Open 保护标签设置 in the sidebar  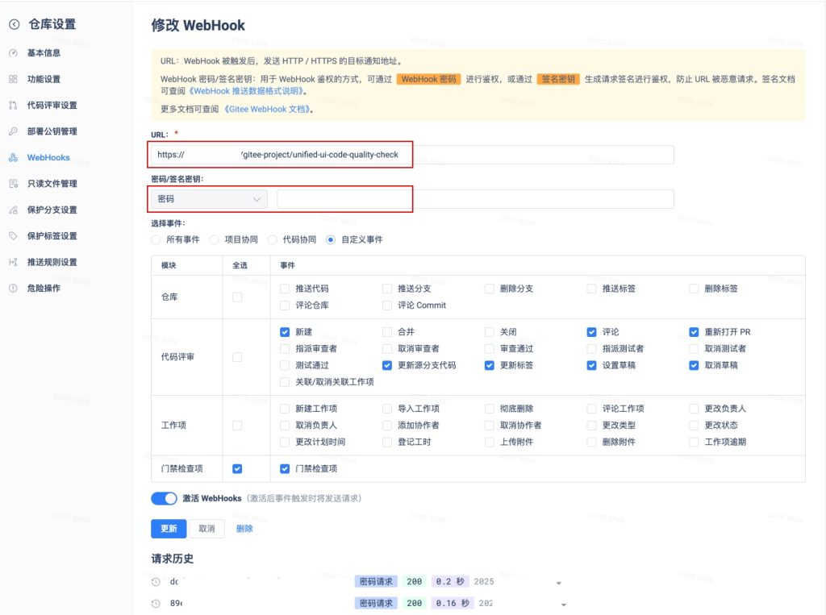pos(52,236)
